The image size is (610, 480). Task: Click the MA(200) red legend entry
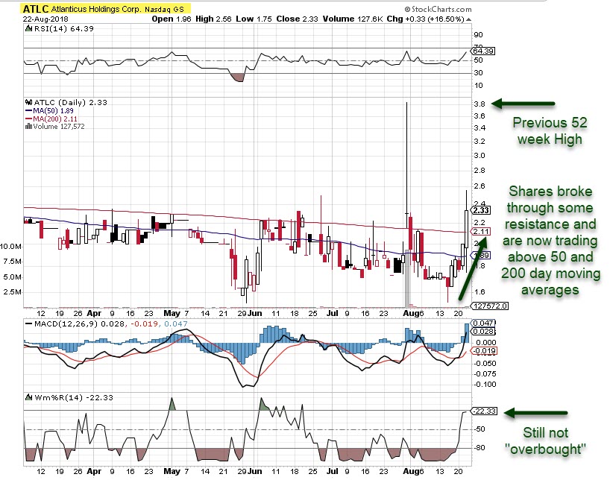[52, 118]
